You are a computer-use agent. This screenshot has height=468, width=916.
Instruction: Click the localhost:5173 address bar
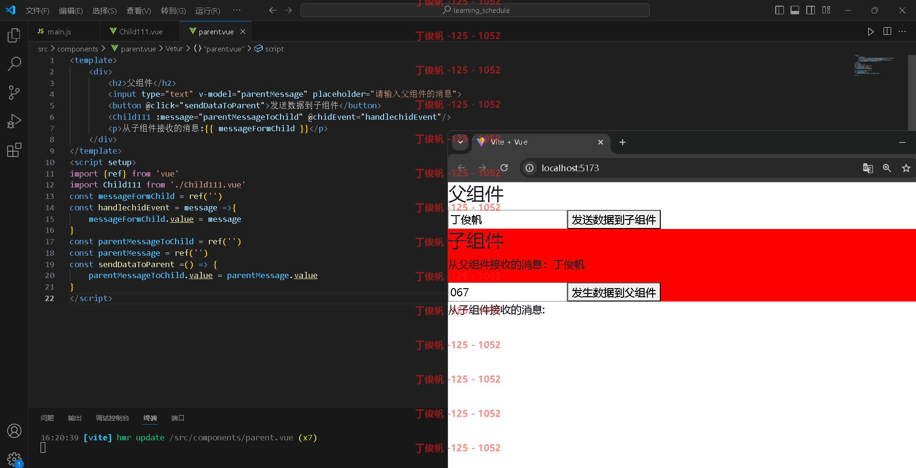tap(570, 168)
